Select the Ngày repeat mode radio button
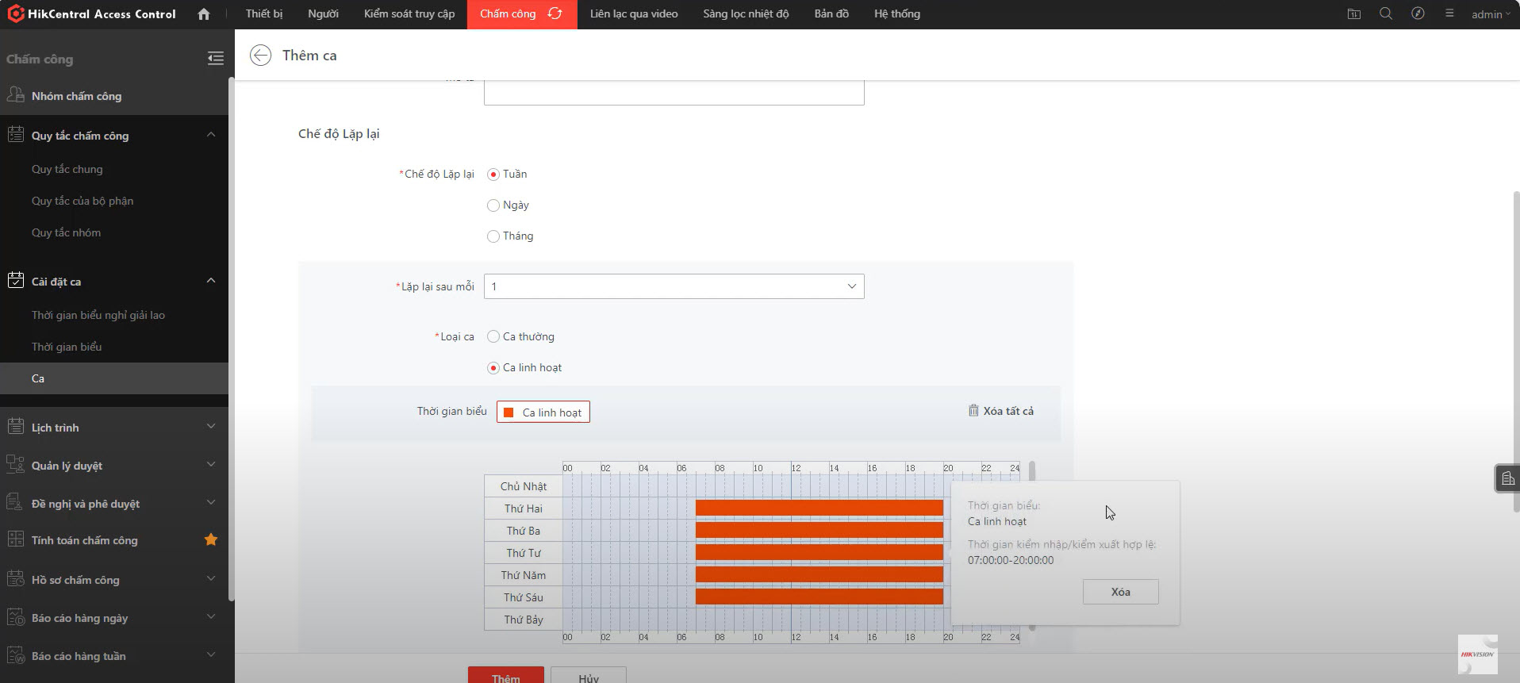This screenshot has width=1520, height=683. click(x=493, y=205)
